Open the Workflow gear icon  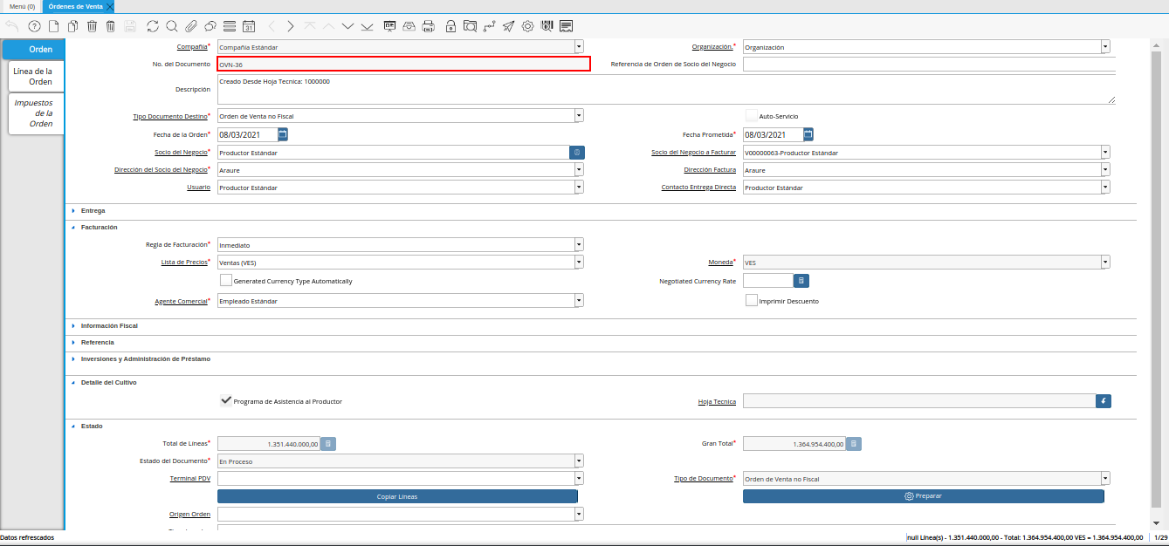[x=527, y=26]
